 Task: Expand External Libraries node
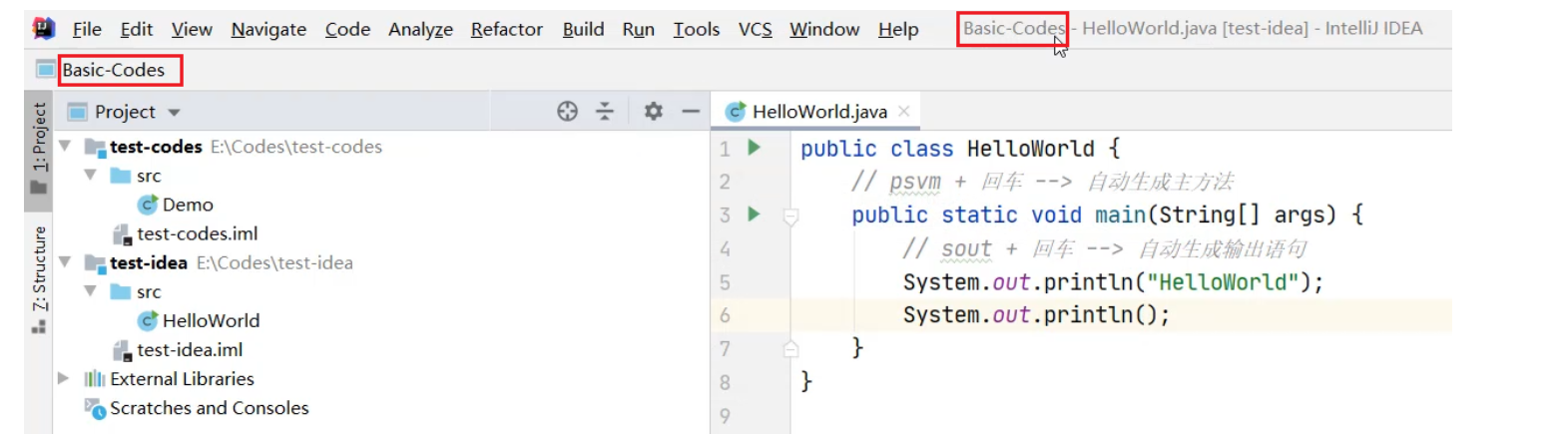point(65,378)
